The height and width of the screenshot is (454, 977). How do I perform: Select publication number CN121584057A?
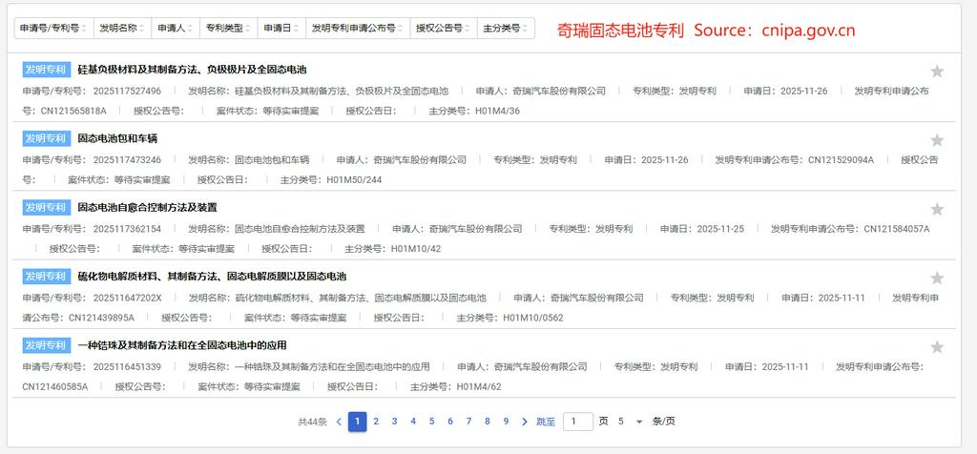click(897, 229)
